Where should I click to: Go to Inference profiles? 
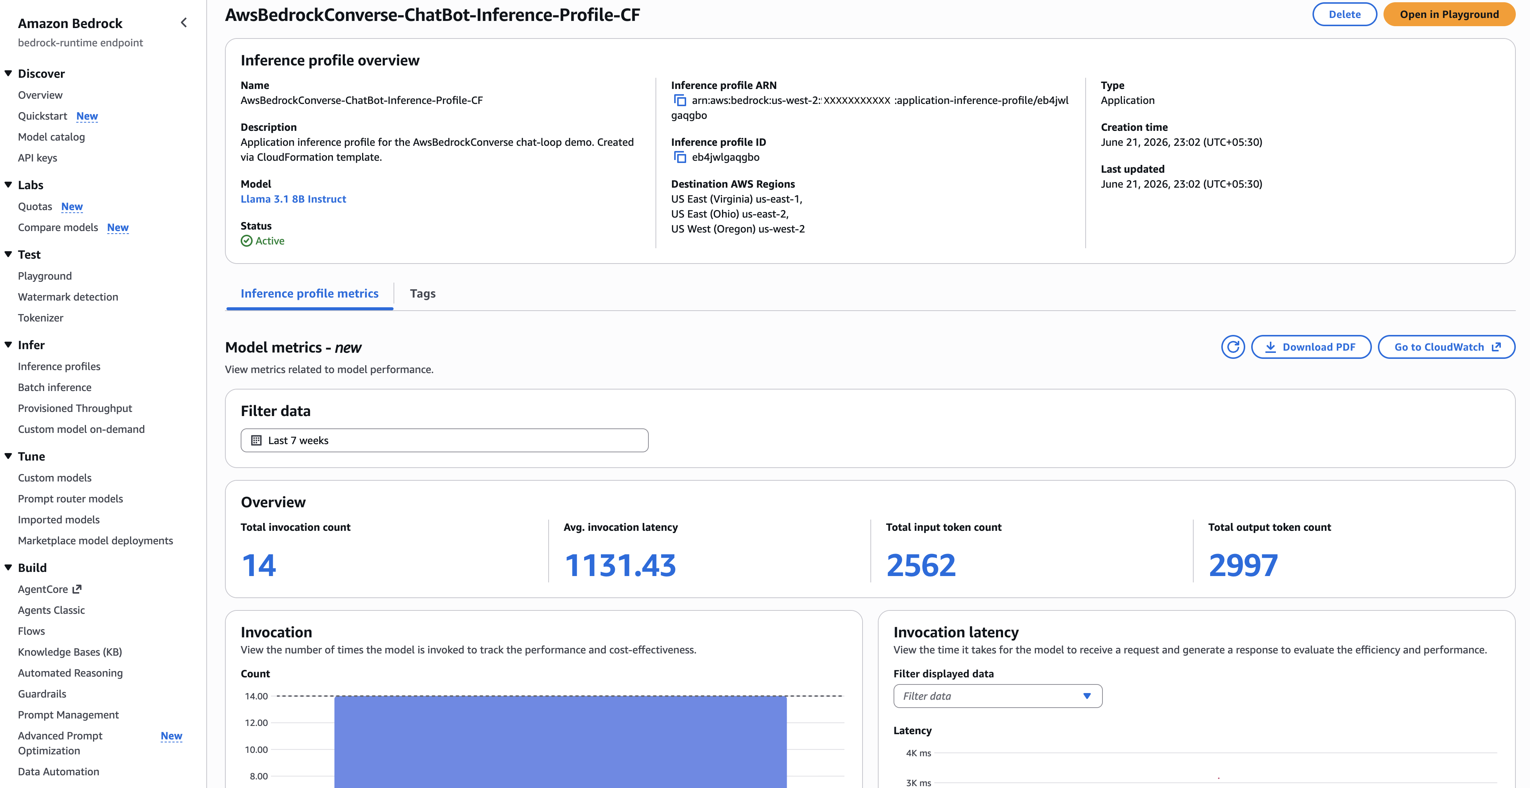[59, 366]
